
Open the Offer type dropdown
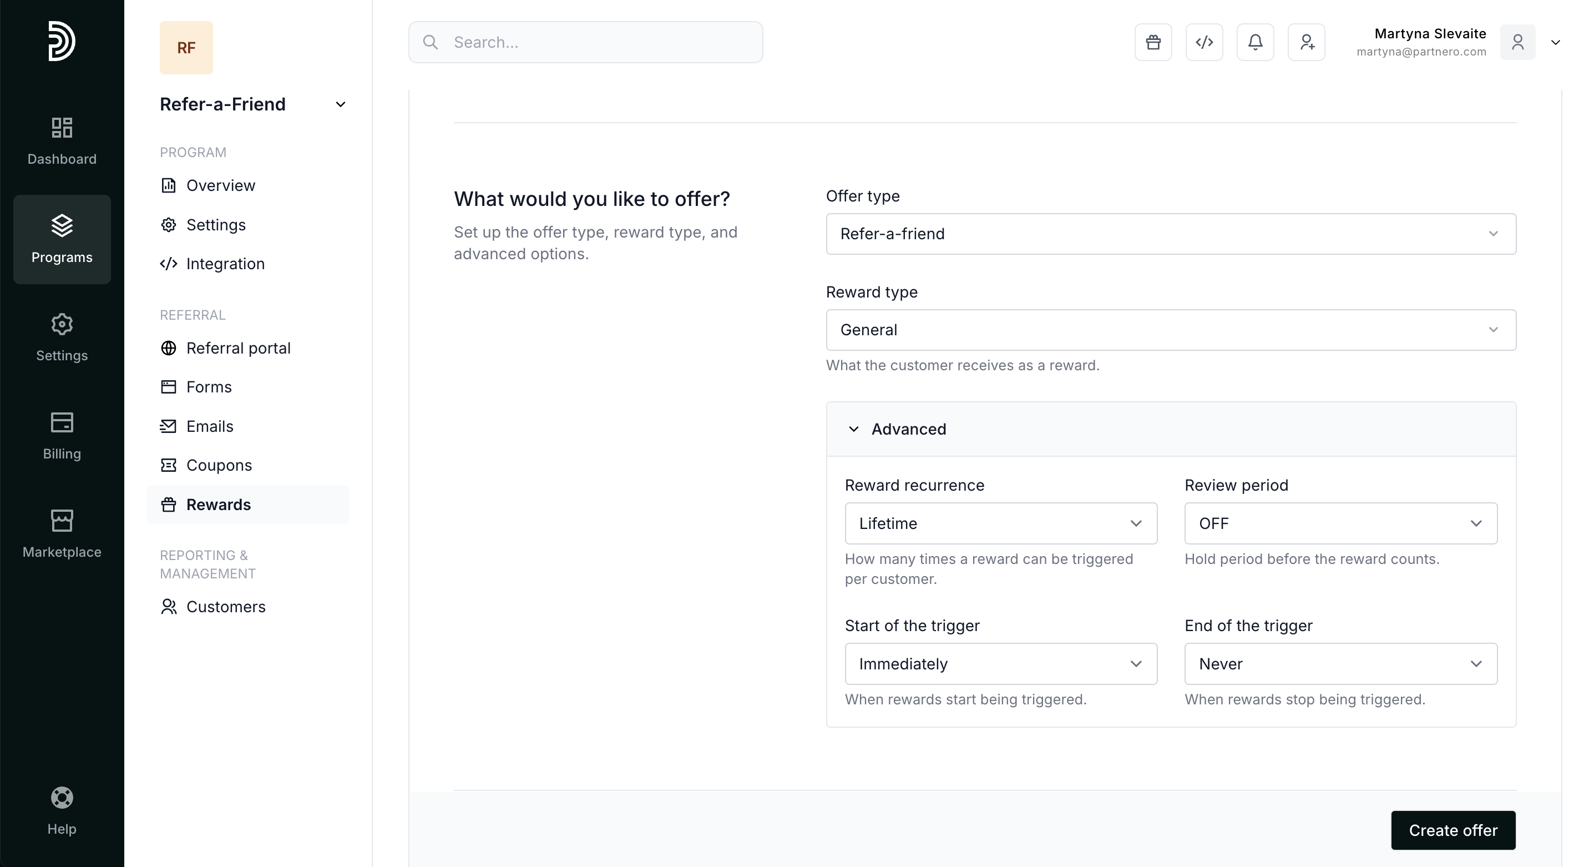point(1171,234)
